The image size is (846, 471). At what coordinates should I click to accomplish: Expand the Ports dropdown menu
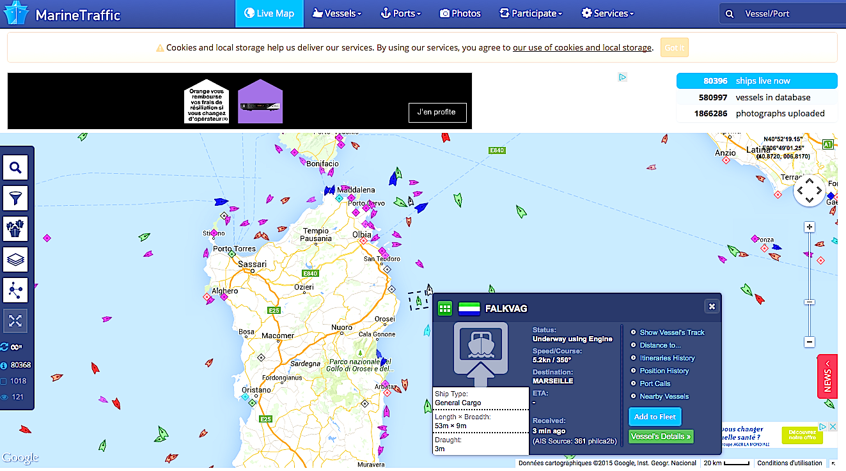point(401,13)
